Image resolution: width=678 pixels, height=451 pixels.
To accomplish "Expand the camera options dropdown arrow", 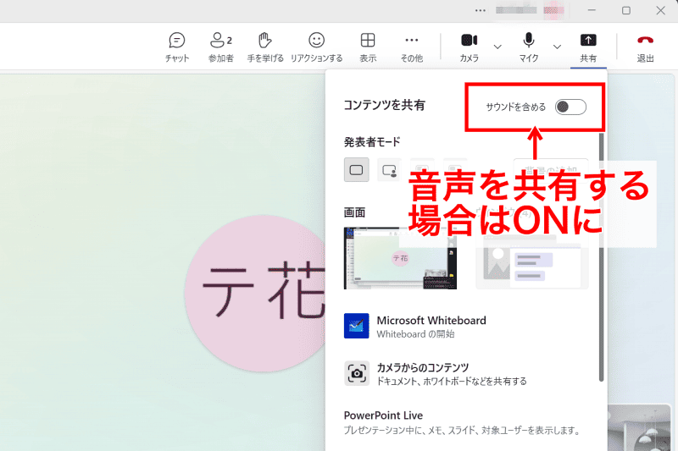I will click(497, 46).
